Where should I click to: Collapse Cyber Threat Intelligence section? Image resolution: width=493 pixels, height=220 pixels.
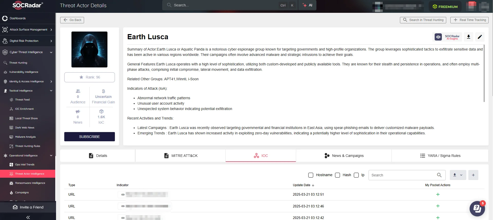tap(28, 52)
